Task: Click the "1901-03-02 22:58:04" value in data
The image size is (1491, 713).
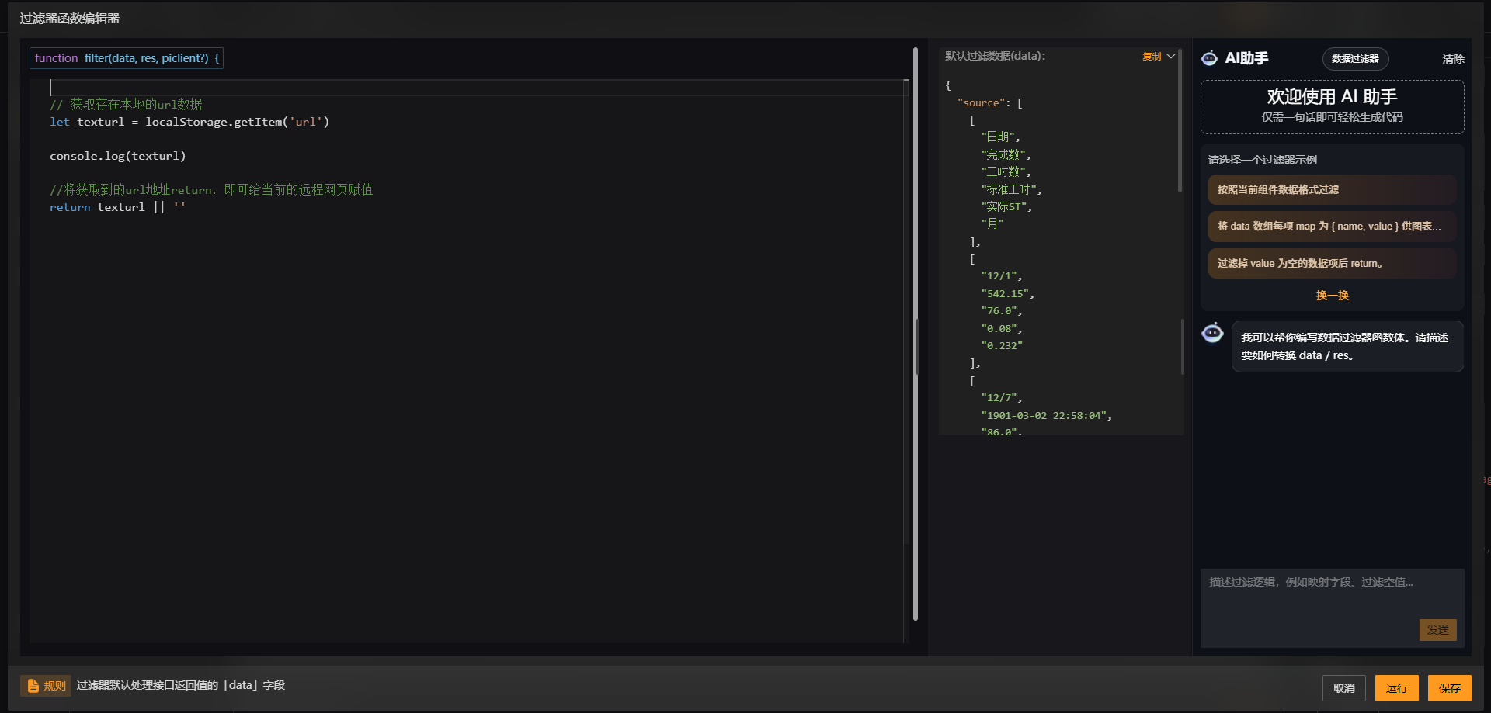Action: coord(1043,416)
